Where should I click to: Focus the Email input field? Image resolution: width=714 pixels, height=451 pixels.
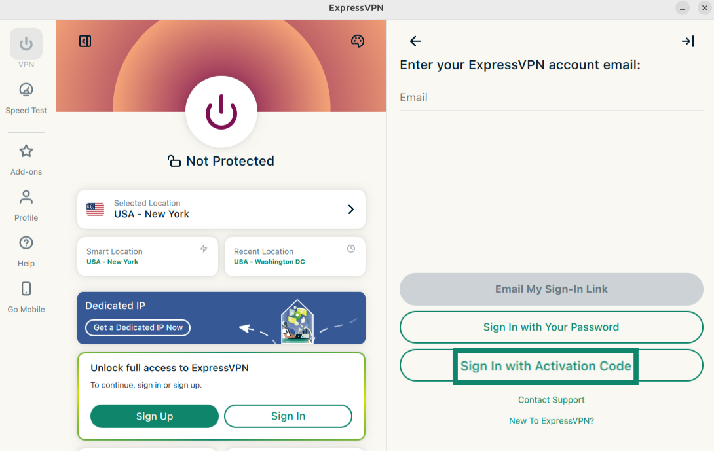(551, 98)
